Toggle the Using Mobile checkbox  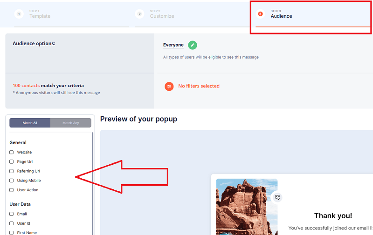12,181
